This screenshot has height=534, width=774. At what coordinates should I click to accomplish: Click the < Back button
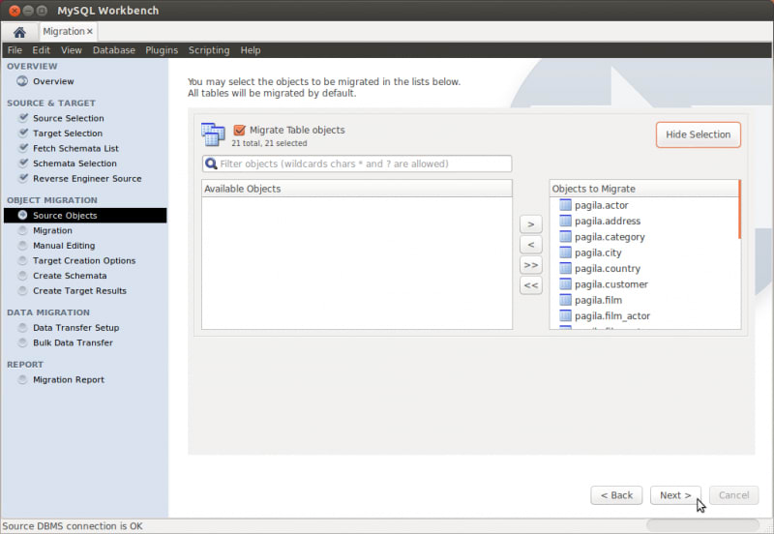(616, 495)
